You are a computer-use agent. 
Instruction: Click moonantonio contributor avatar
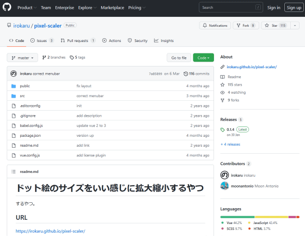click(x=224, y=186)
